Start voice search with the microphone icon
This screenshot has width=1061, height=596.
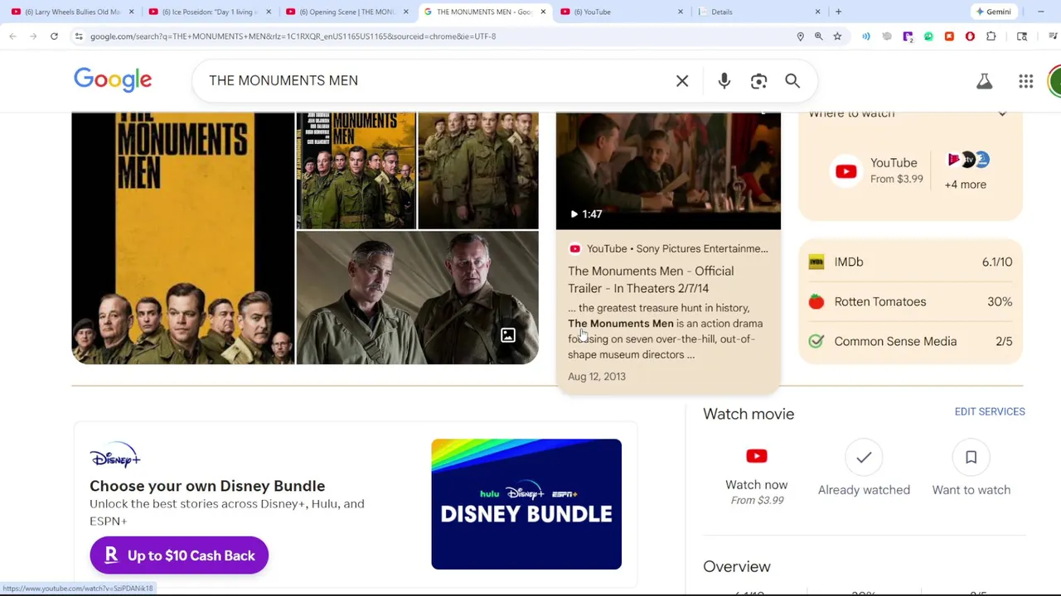(x=724, y=80)
